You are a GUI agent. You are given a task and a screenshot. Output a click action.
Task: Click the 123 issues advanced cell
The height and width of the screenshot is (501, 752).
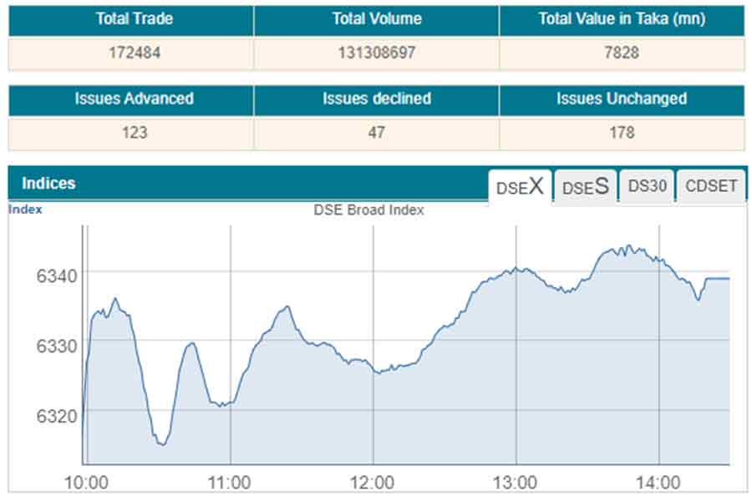[131, 133]
